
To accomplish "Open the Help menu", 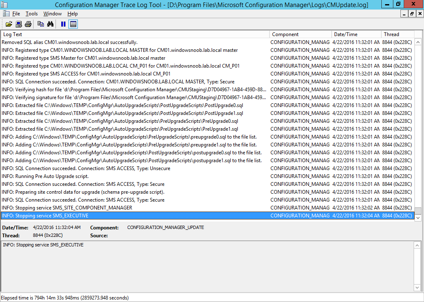I will click(72, 14).
